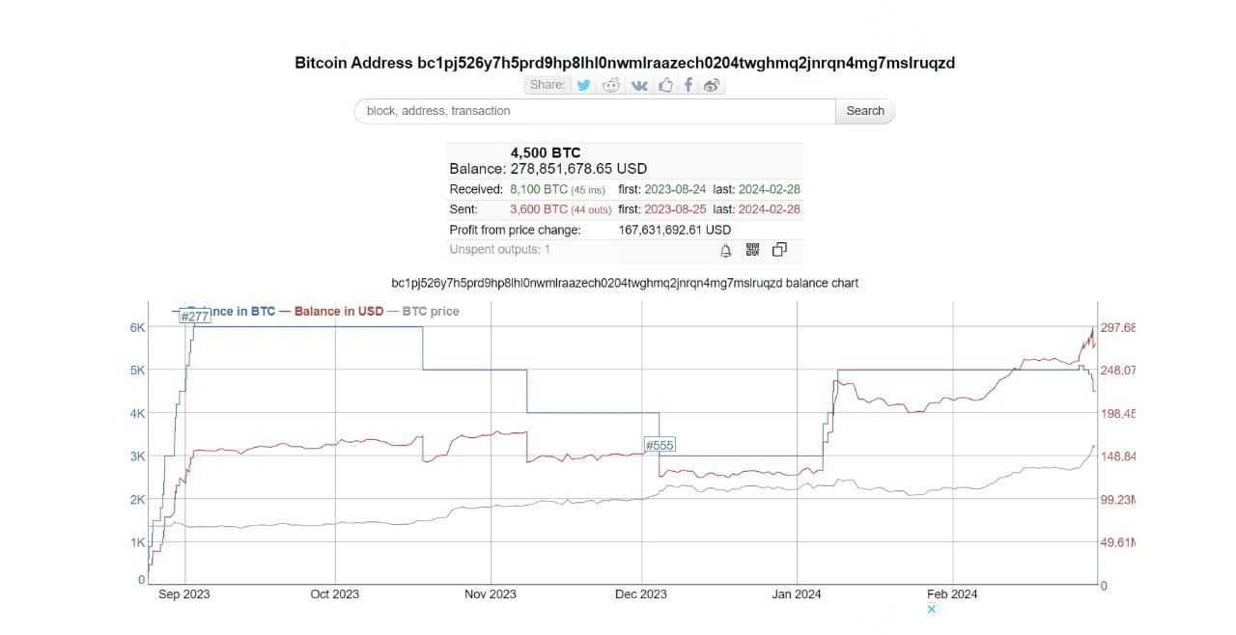Share via the Reddit icon
This screenshot has height=635, width=1236.
(x=610, y=85)
